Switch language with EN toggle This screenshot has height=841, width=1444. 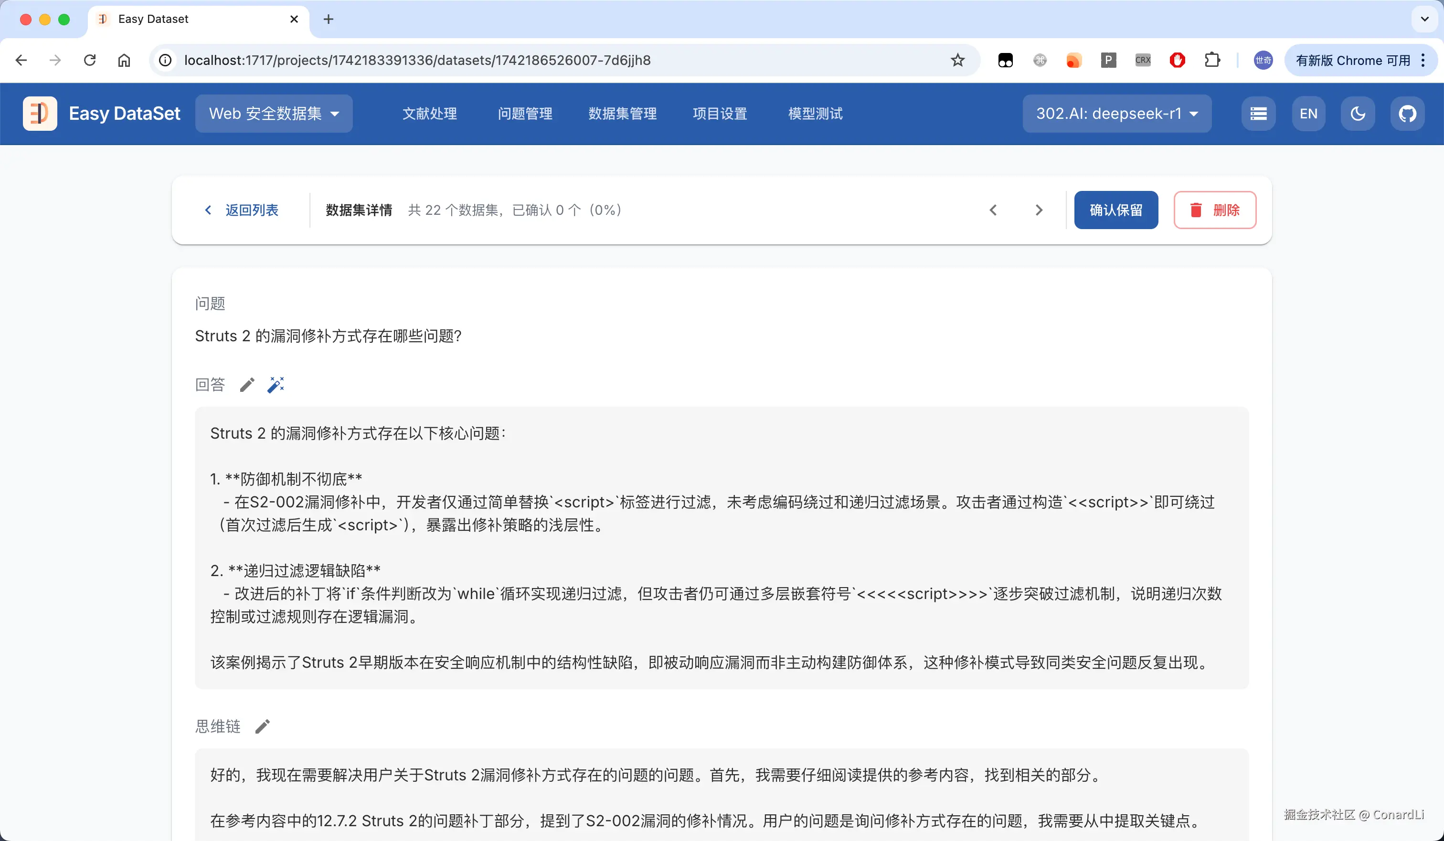click(1308, 114)
